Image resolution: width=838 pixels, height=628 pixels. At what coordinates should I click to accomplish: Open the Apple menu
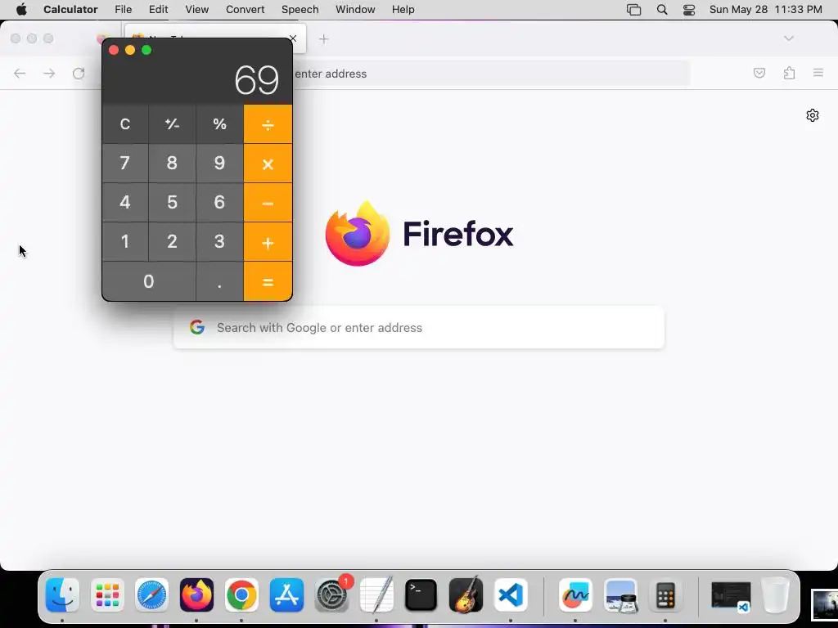pyautogui.click(x=21, y=10)
